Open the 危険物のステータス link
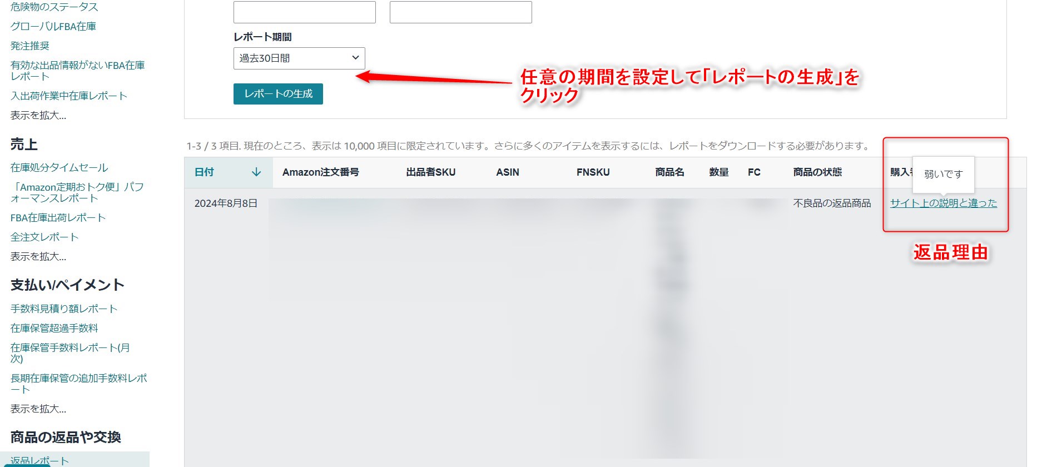 pos(54,7)
